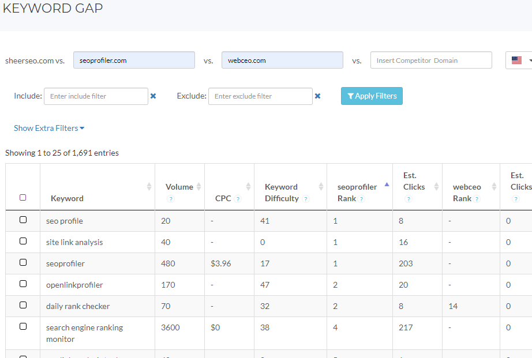Viewport: 532px width, 358px height.
Task: Click the 'KEYWORD GAP' page heading
Action: (53, 8)
